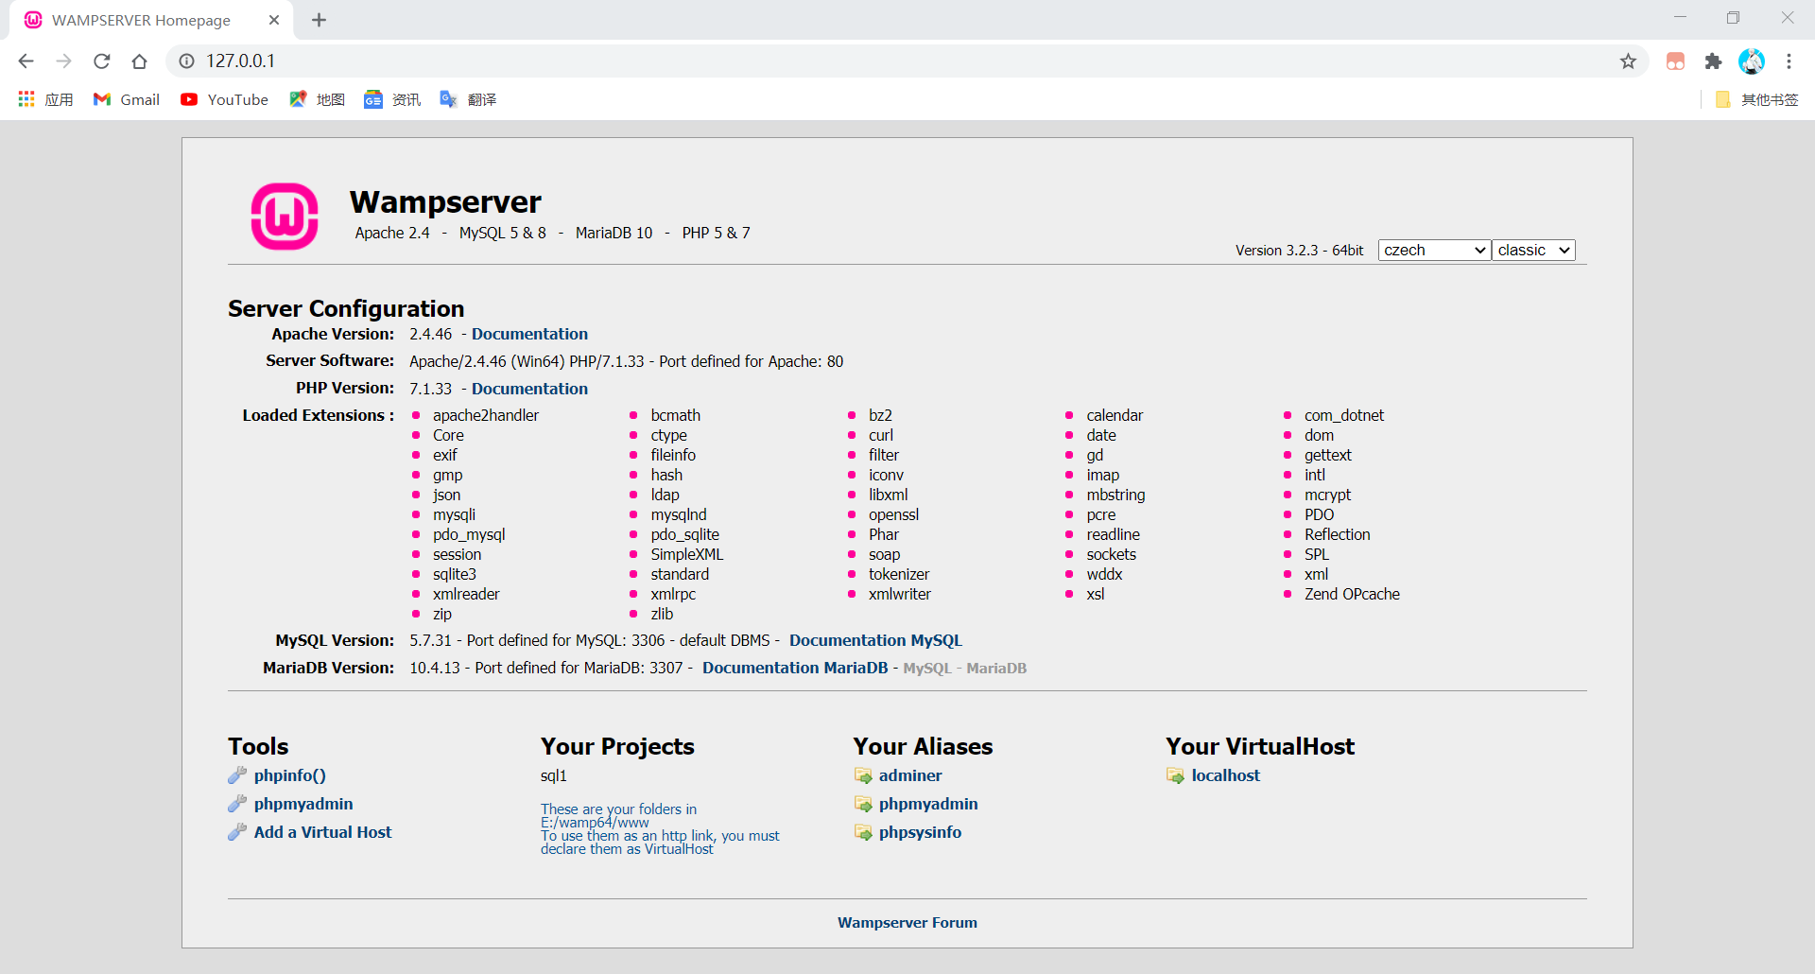The width and height of the screenshot is (1815, 974).
Task: Open the 翻译 translate bookmark
Action: pyautogui.click(x=468, y=99)
